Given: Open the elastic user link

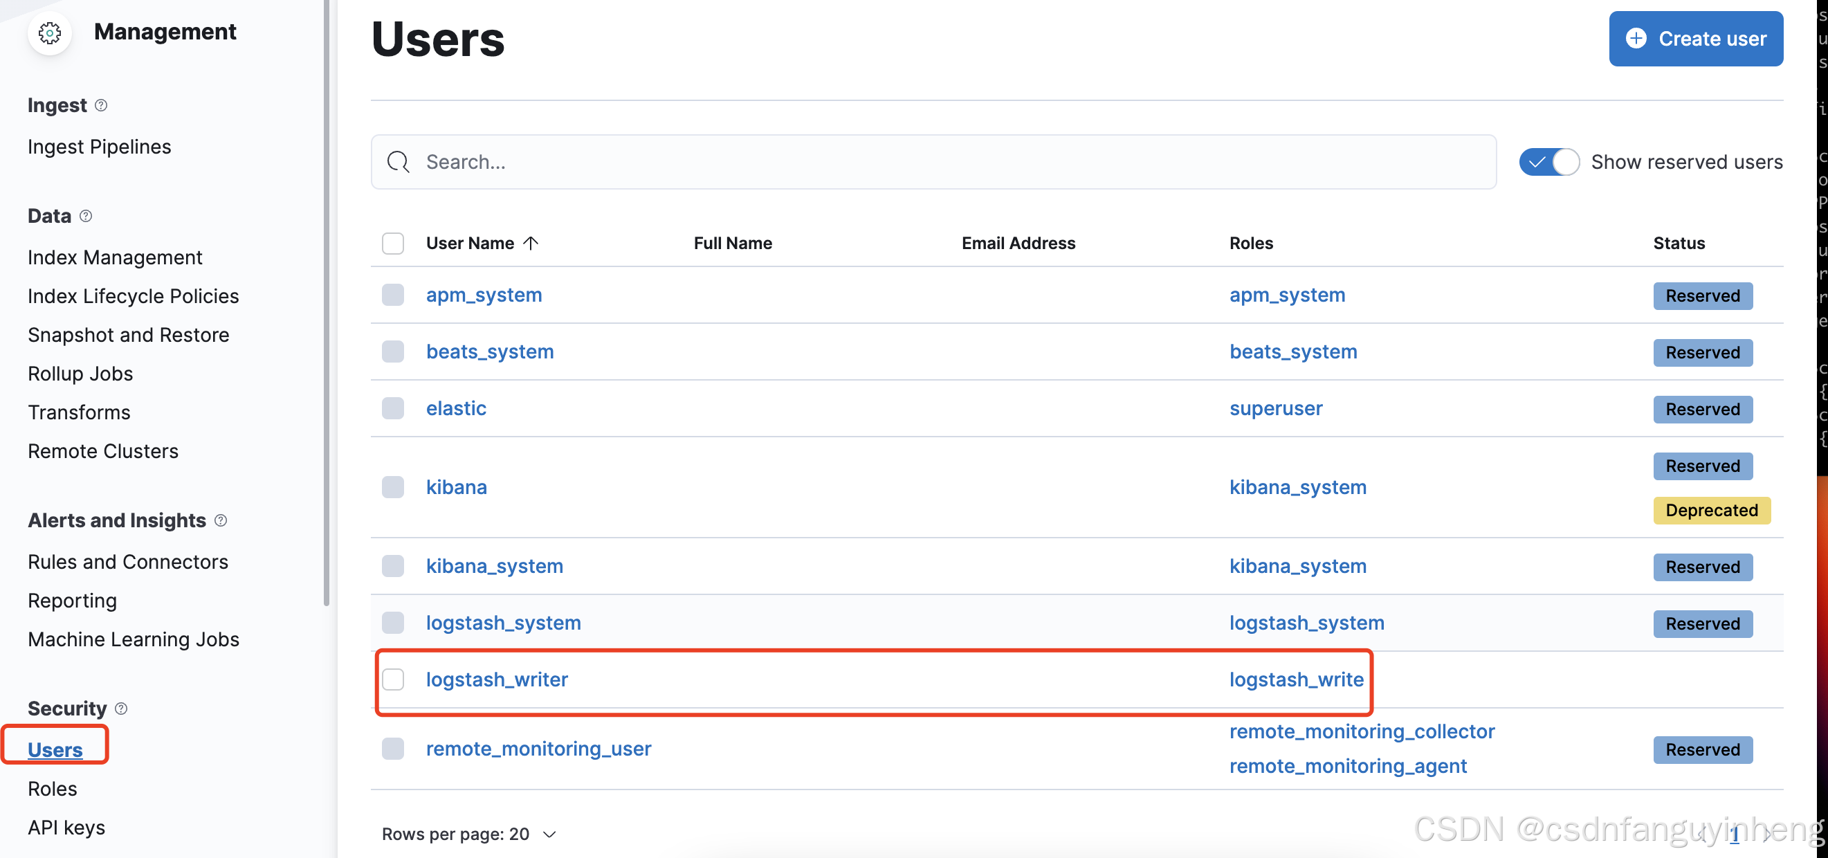Looking at the screenshot, I should click(x=455, y=408).
